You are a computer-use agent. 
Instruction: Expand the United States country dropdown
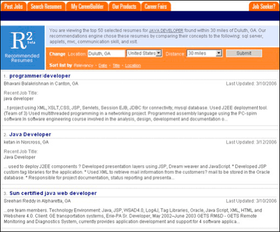144,53
